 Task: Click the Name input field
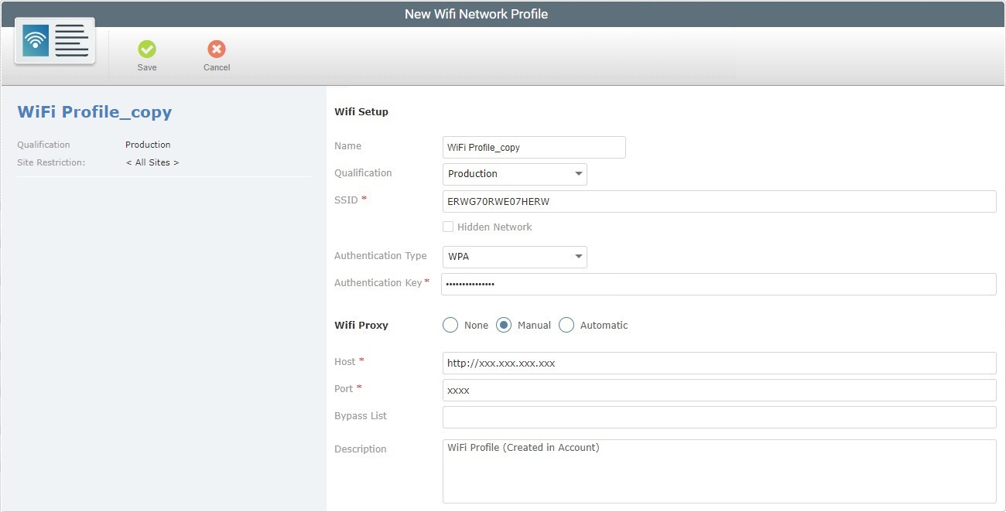point(534,147)
